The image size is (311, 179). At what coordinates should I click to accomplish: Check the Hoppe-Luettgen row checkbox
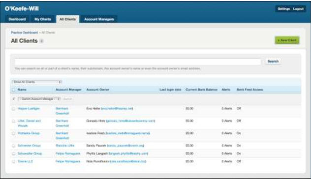click(x=13, y=109)
